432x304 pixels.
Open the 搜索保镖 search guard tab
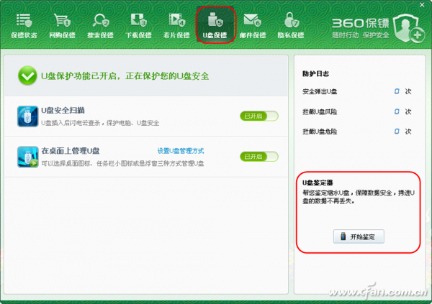pyautogui.click(x=100, y=26)
